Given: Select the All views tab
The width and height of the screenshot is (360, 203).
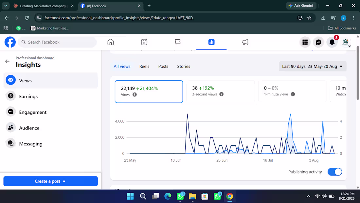Looking at the screenshot, I should (x=122, y=66).
